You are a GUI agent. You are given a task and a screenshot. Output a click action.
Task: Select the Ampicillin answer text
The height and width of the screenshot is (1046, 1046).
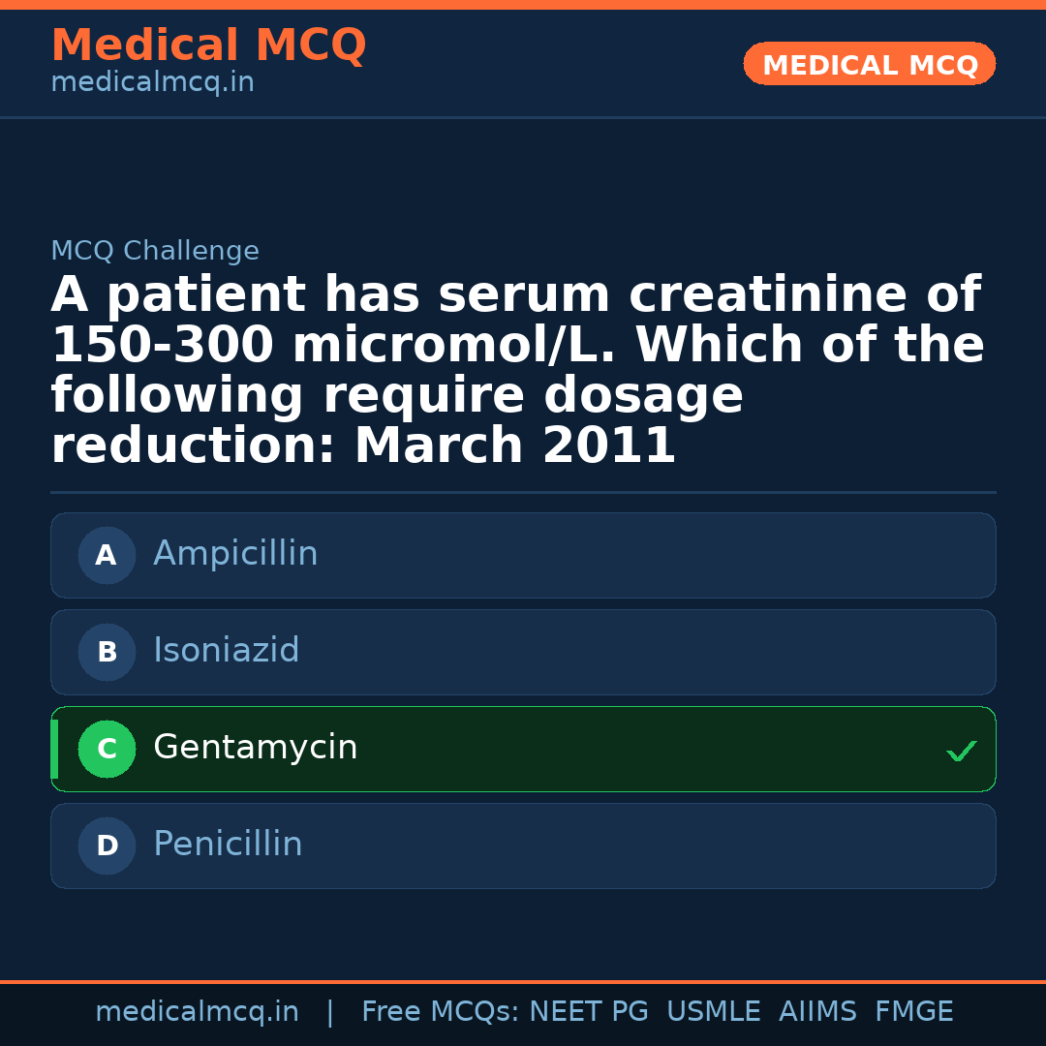point(235,554)
